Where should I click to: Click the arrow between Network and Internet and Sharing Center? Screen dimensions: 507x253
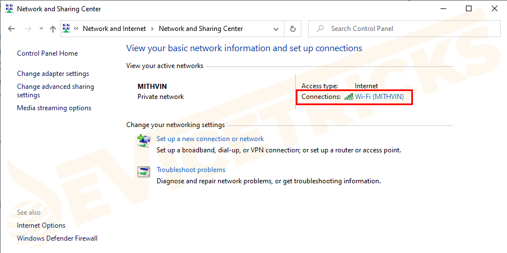[152, 29]
